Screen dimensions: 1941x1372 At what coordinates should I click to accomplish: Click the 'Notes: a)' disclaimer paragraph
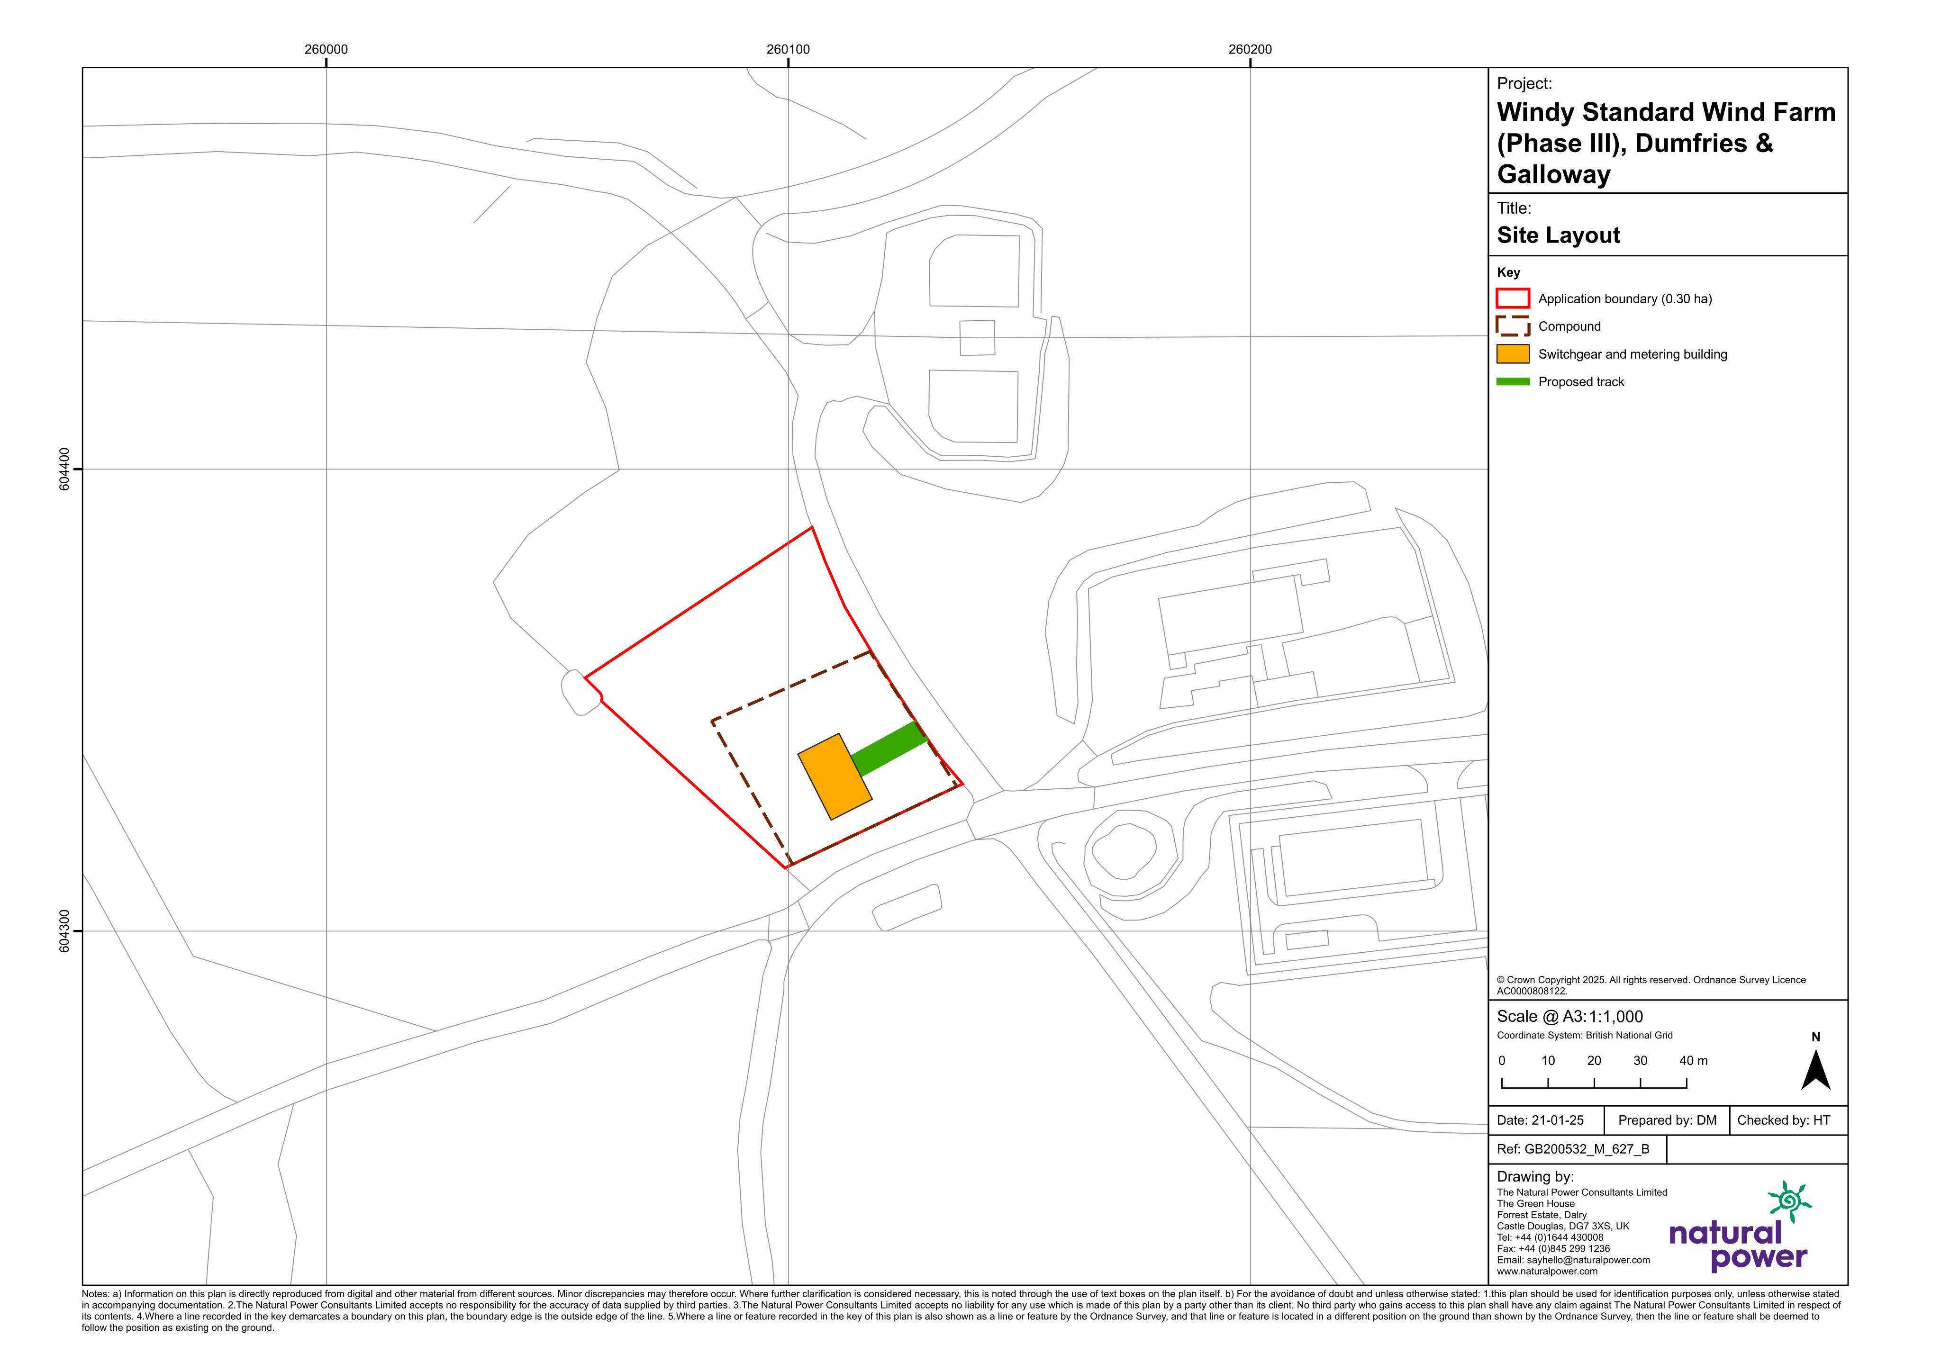[961, 1311]
